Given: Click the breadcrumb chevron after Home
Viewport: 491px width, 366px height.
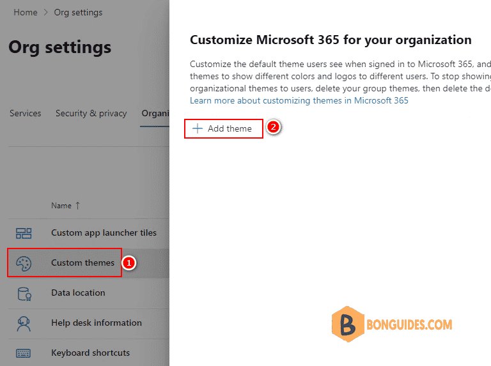Looking at the screenshot, I should point(46,13).
